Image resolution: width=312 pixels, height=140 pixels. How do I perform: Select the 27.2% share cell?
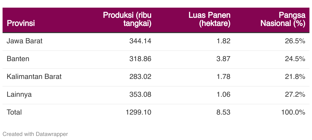pos(295,94)
